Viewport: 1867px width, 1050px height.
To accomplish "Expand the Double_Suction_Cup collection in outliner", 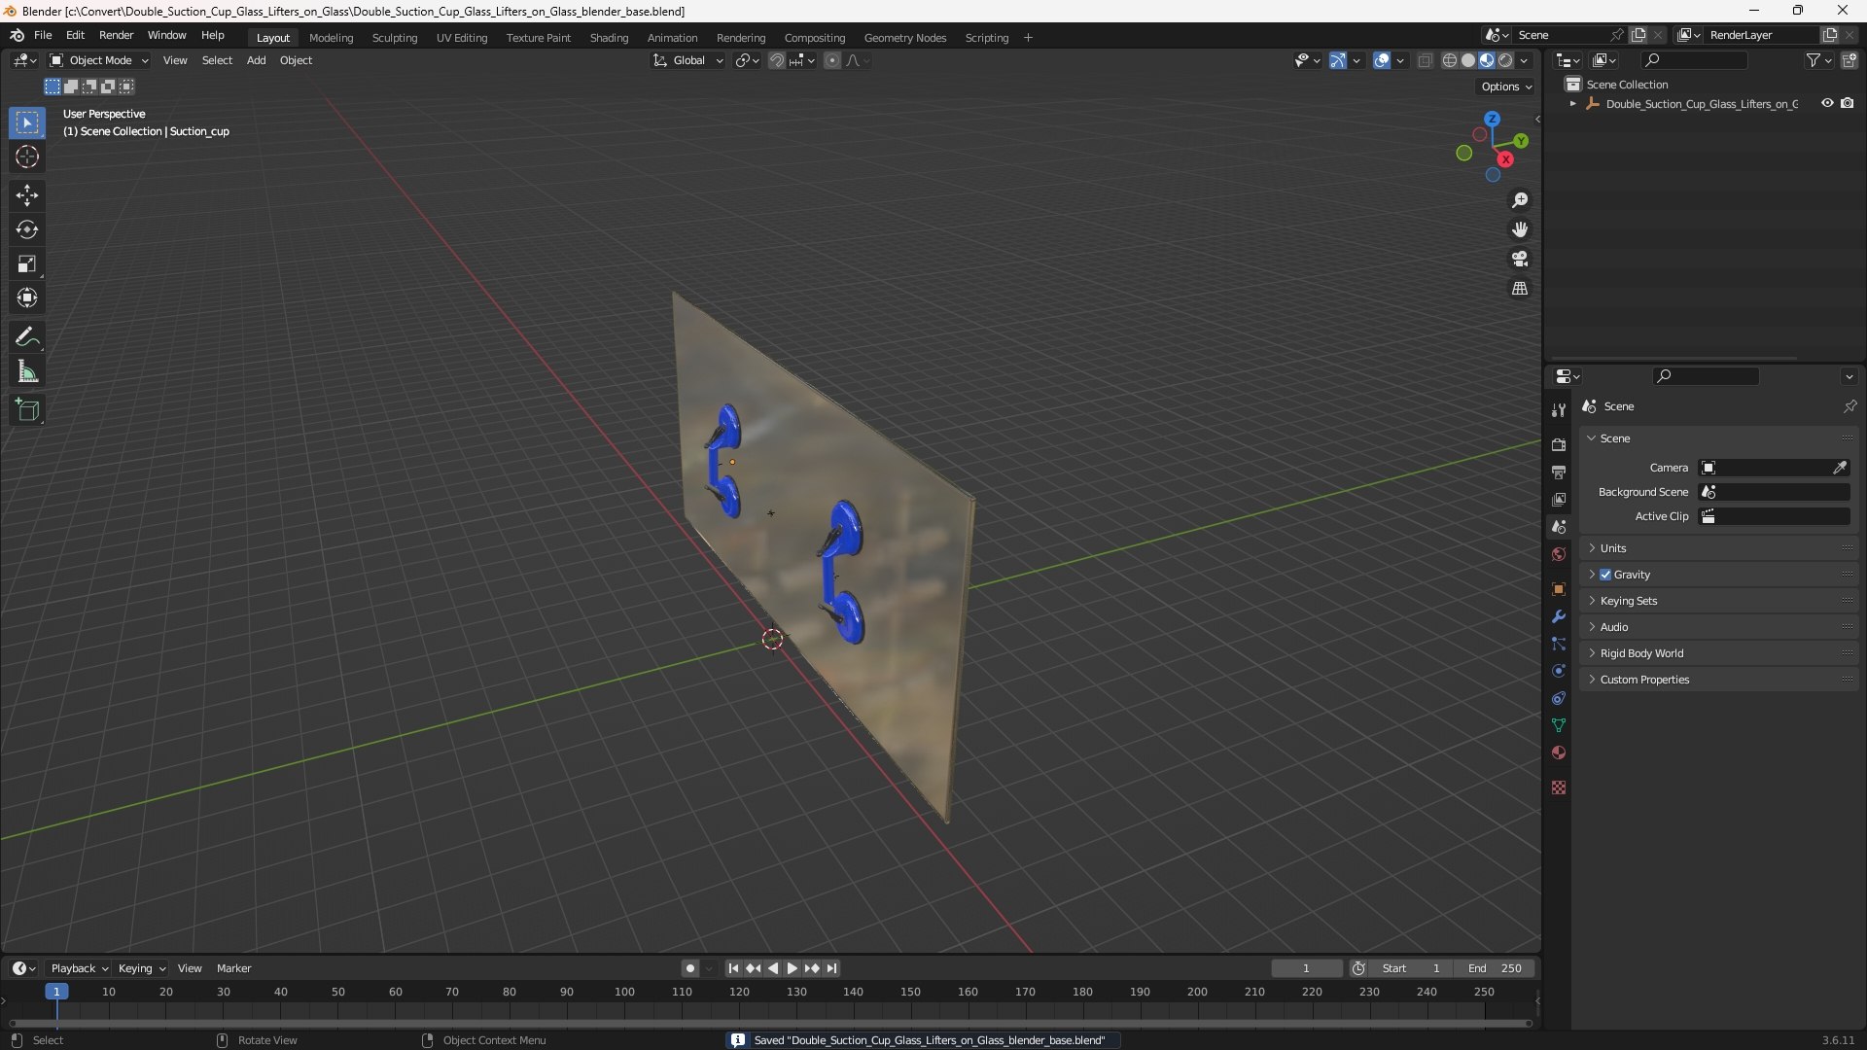I will (1572, 104).
